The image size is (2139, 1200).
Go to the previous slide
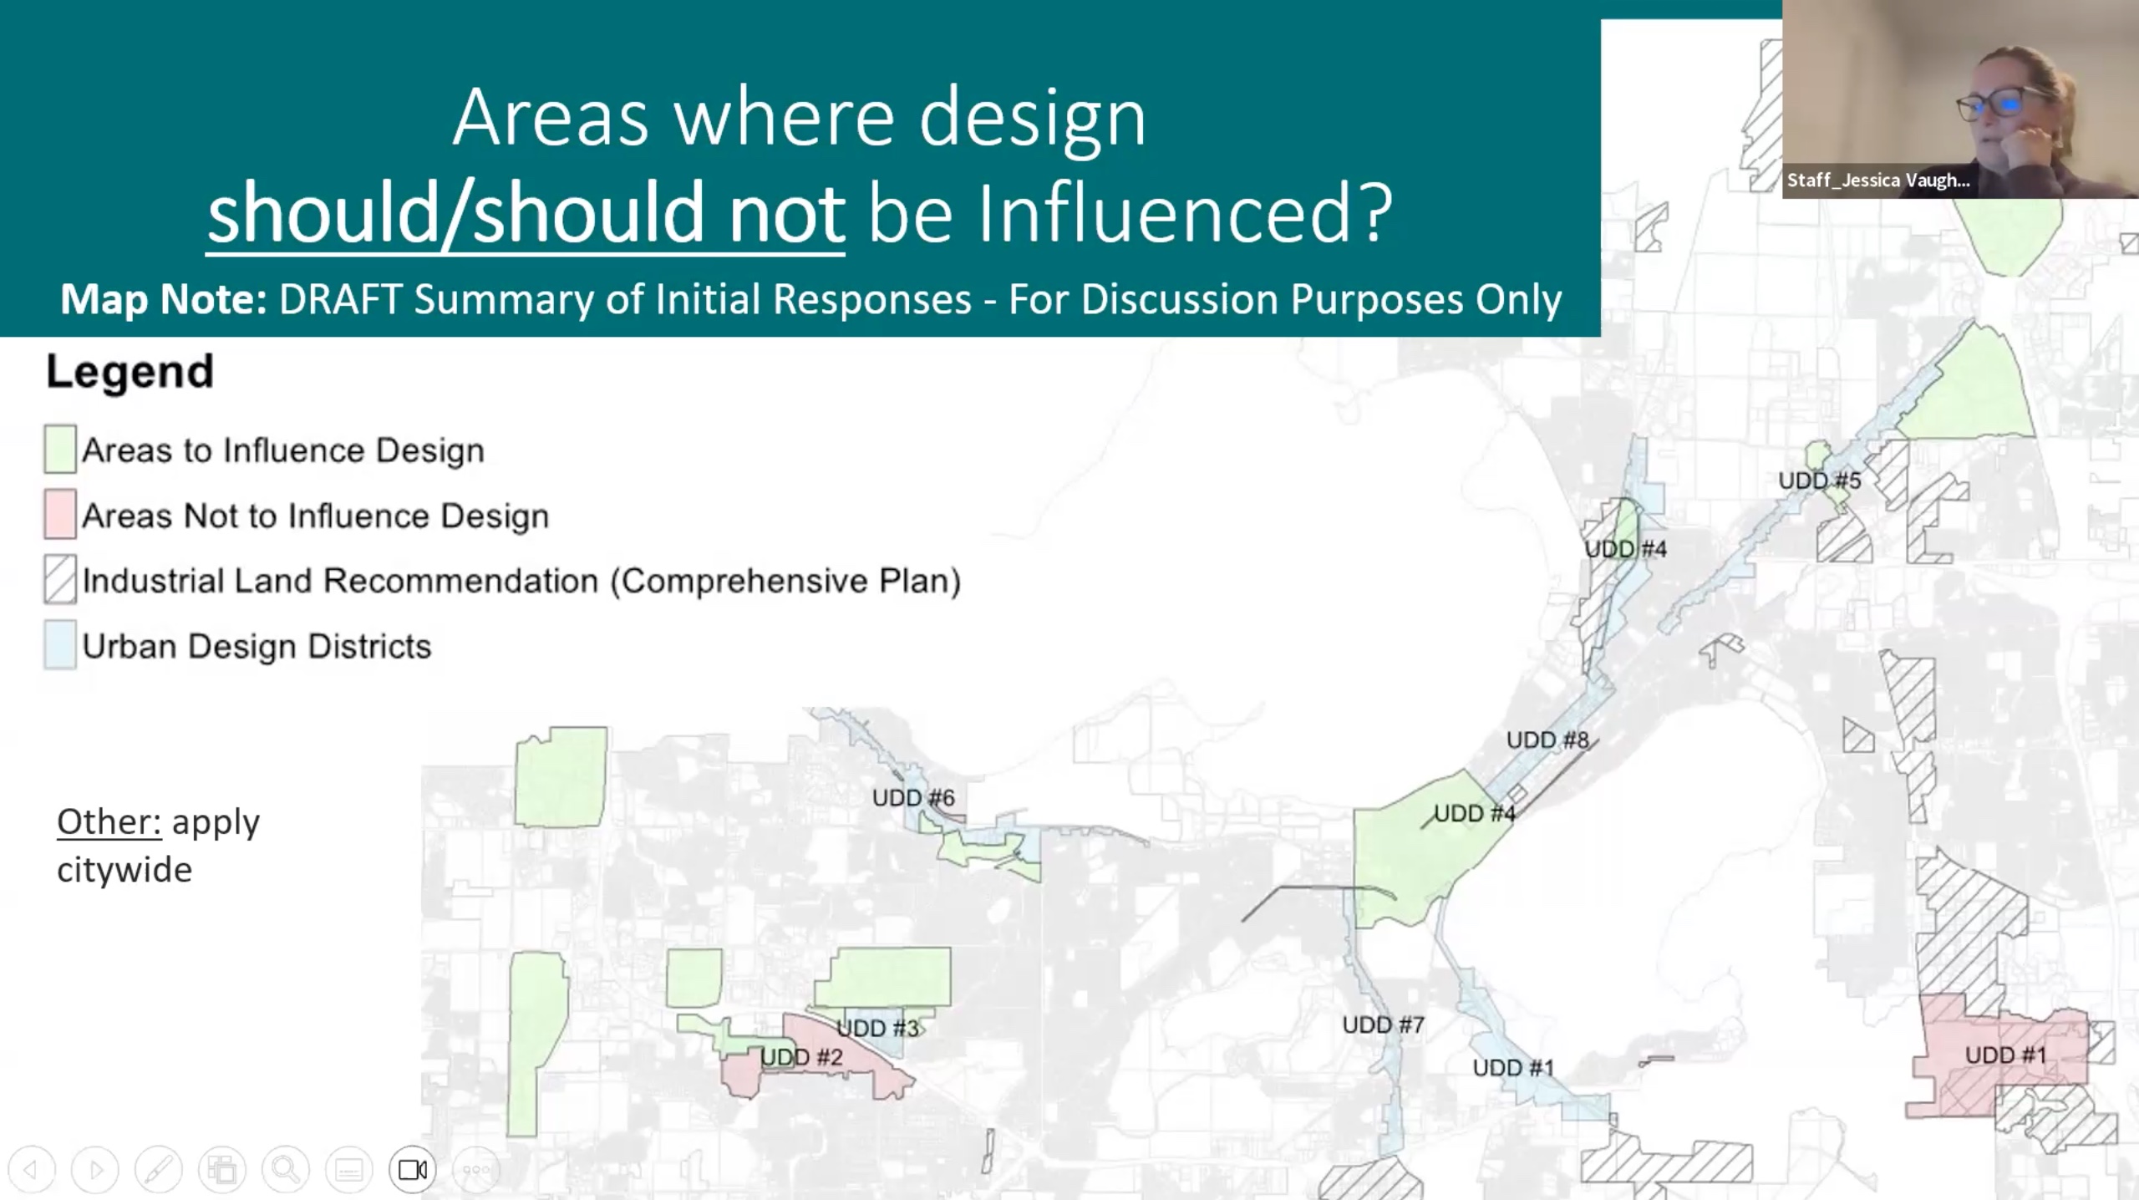(32, 1169)
